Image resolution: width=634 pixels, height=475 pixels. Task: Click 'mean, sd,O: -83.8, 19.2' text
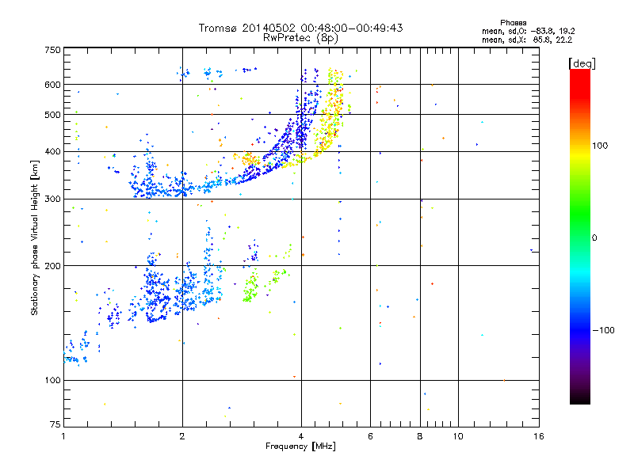tap(528, 32)
